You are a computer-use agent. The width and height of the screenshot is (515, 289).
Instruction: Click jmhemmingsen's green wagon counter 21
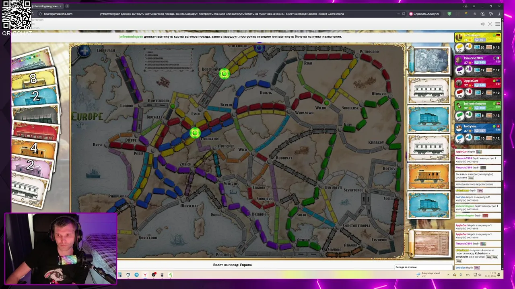point(460,116)
